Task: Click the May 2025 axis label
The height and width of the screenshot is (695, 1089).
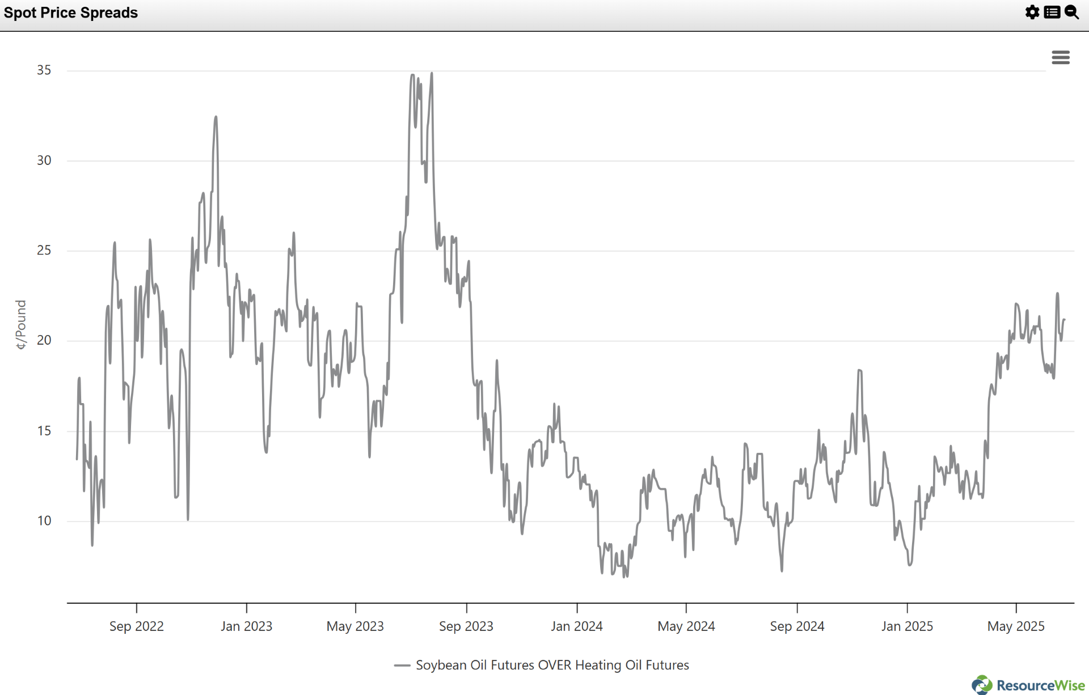Action: tap(1016, 626)
